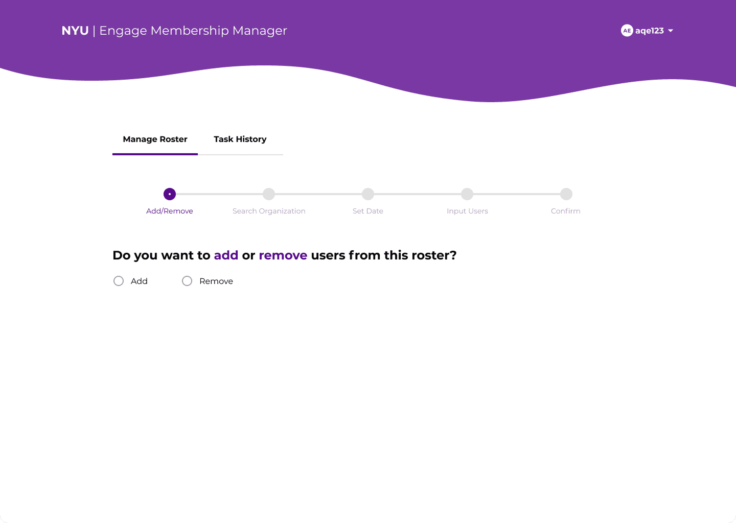736x523 pixels.
Task: Select the active Add/Remove step circle
Action: (170, 194)
